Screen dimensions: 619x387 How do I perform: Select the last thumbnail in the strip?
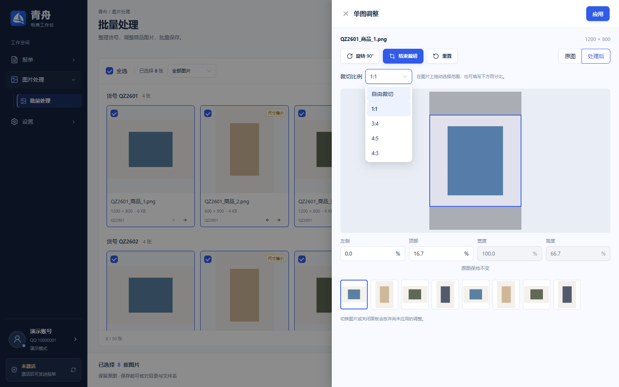tap(567, 295)
